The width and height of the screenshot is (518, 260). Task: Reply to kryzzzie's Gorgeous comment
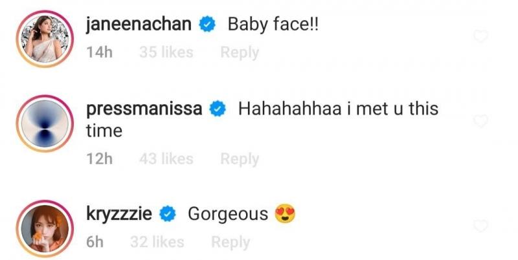(231, 242)
